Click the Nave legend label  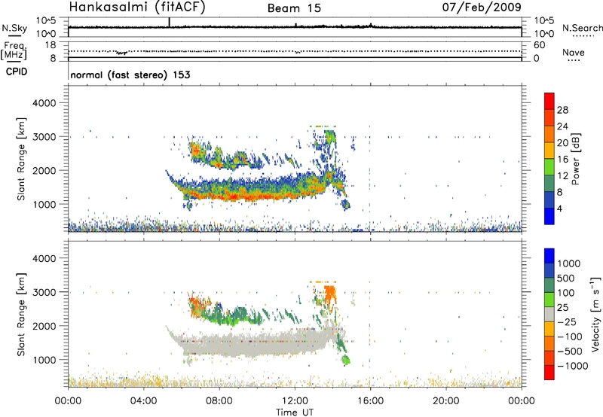coord(574,52)
